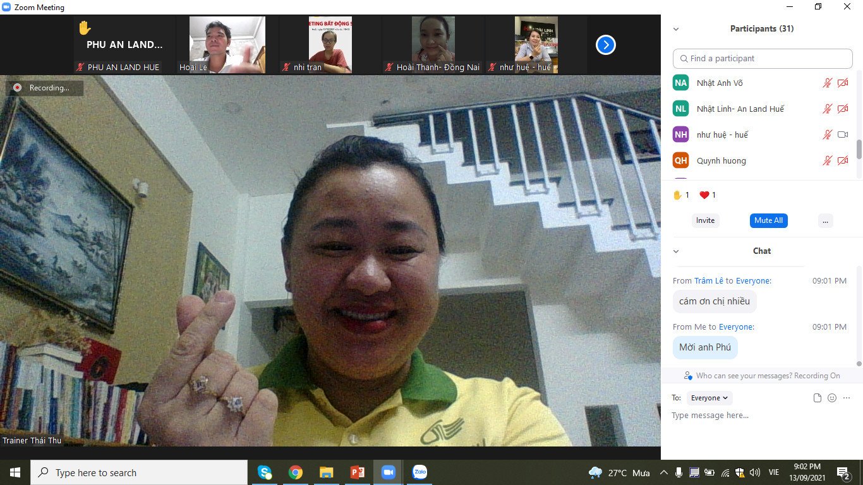The width and height of the screenshot is (863, 485).
Task: Click the next participants arrow in gallery strip
Action: click(605, 45)
